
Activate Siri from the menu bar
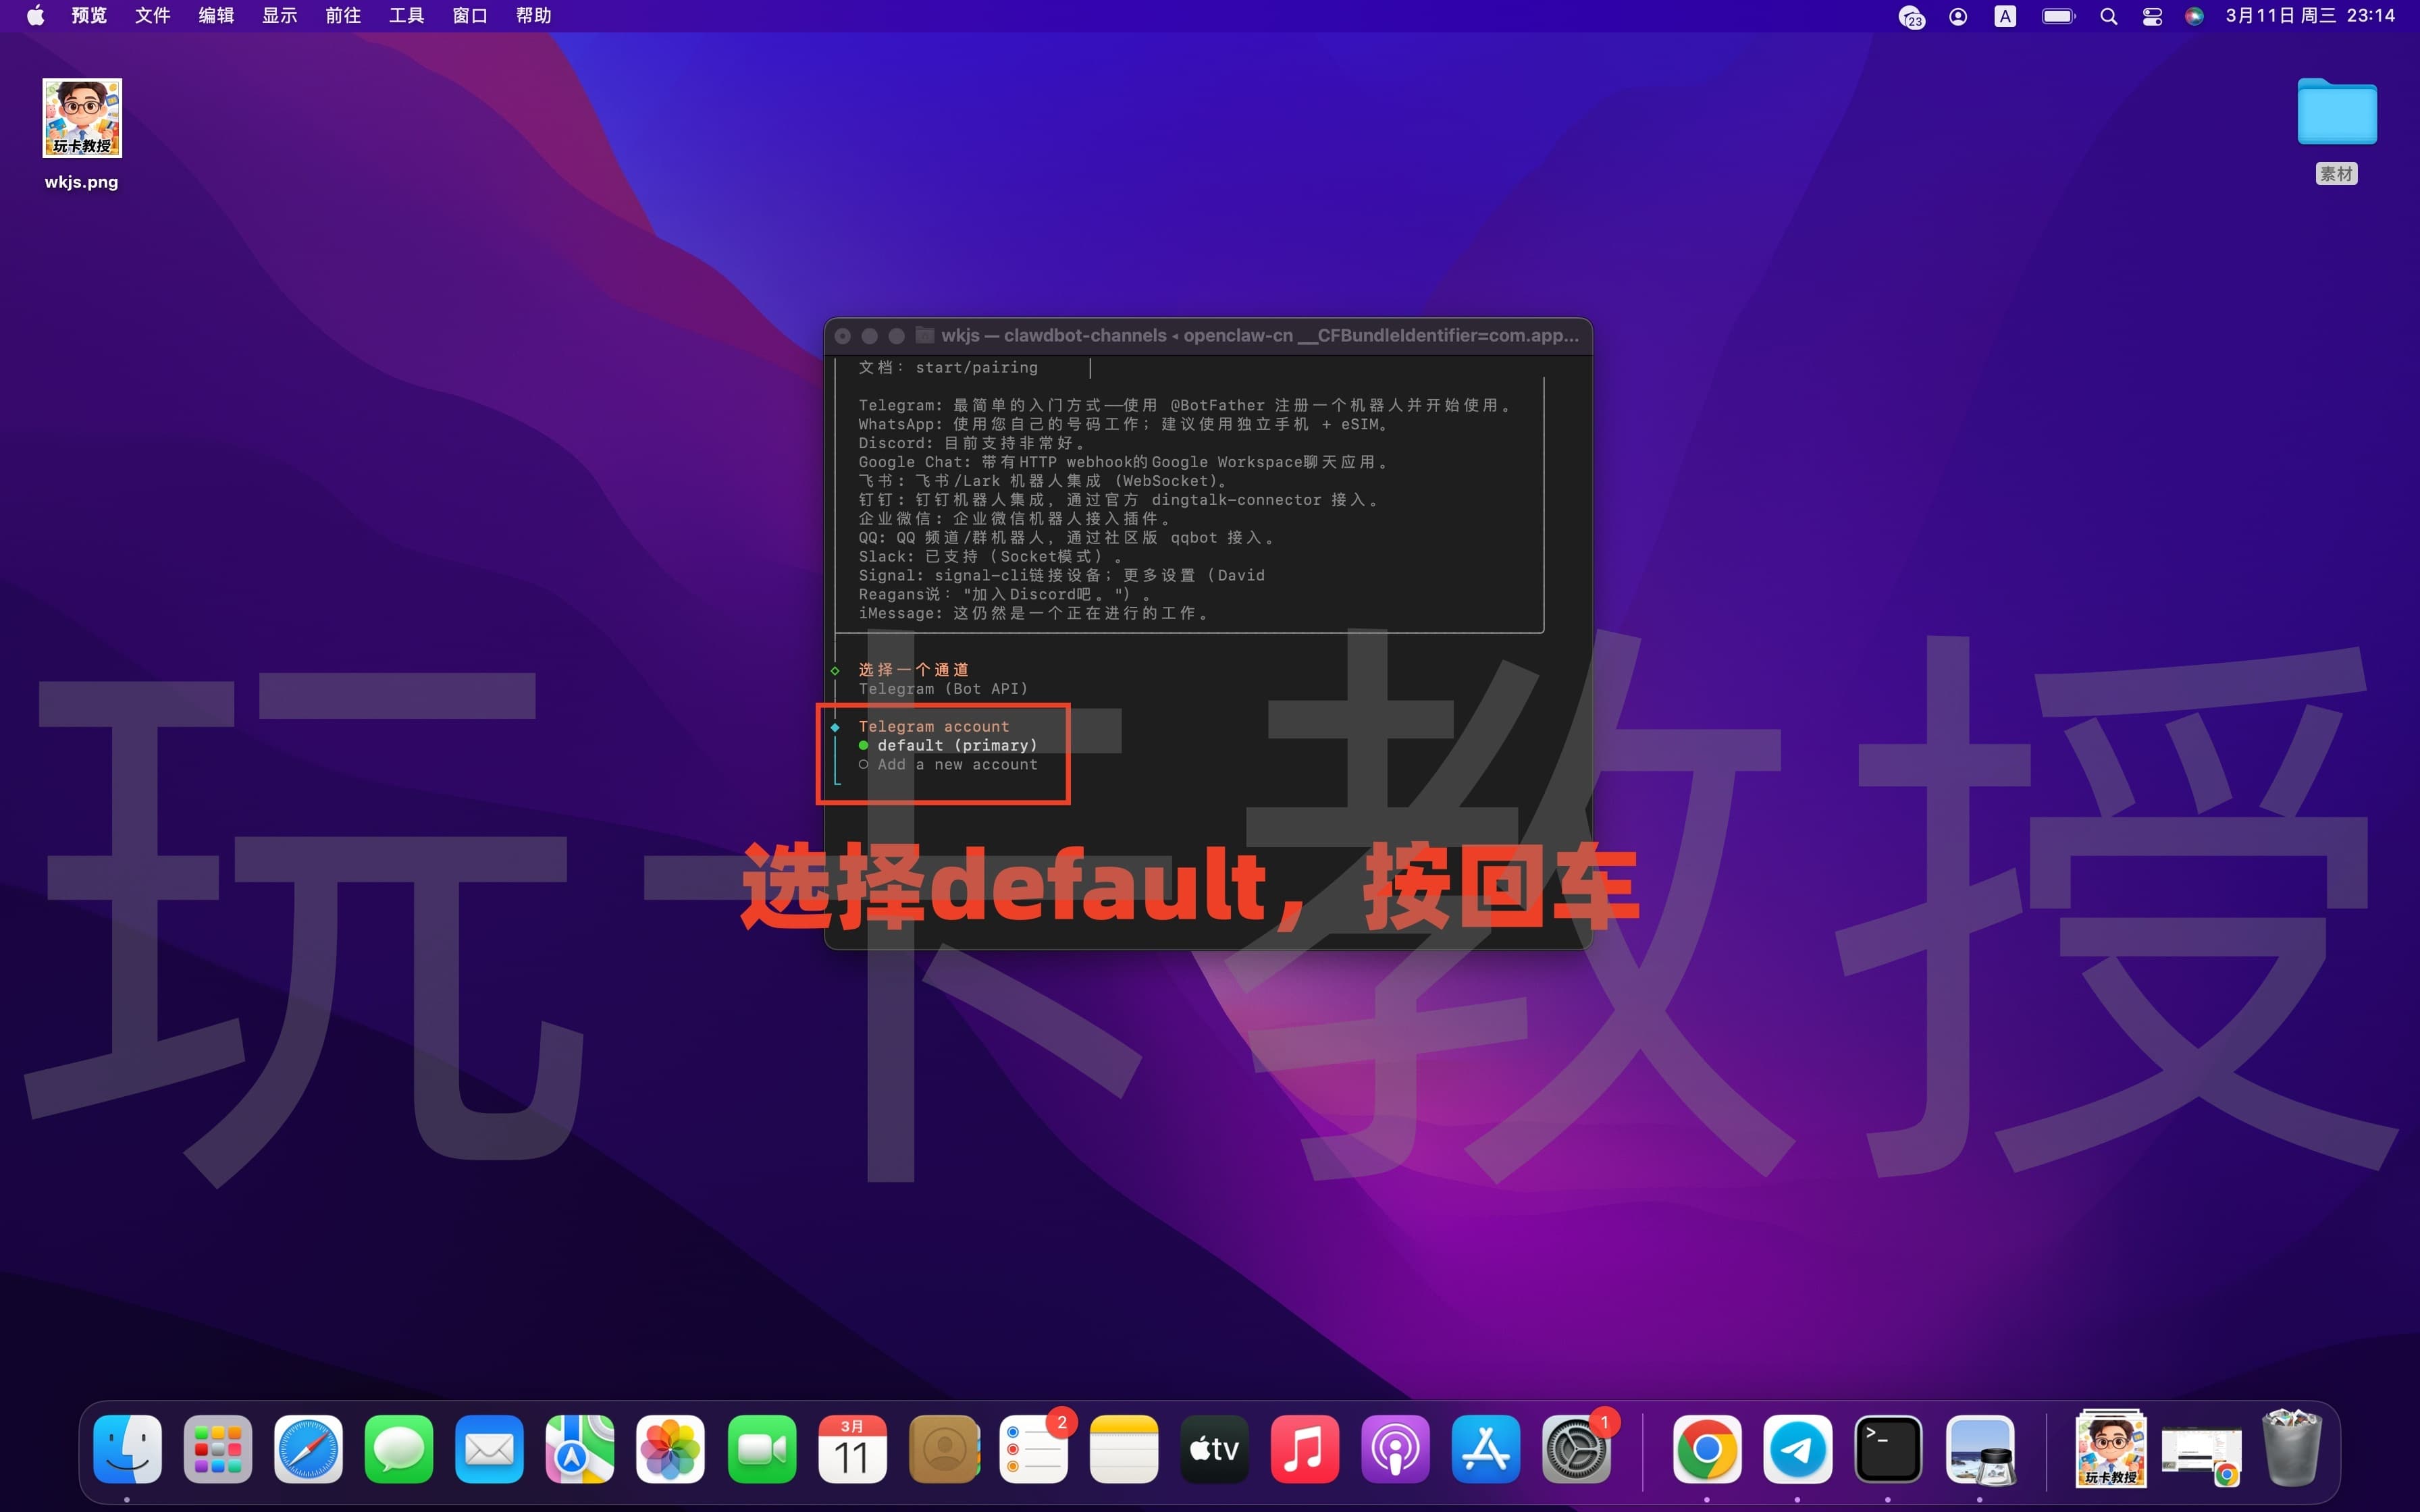coord(2194,16)
